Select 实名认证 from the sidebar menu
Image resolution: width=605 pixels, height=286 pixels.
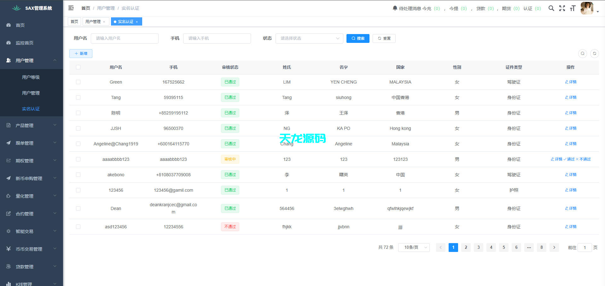pyautogui.click(x=31, y=109)
